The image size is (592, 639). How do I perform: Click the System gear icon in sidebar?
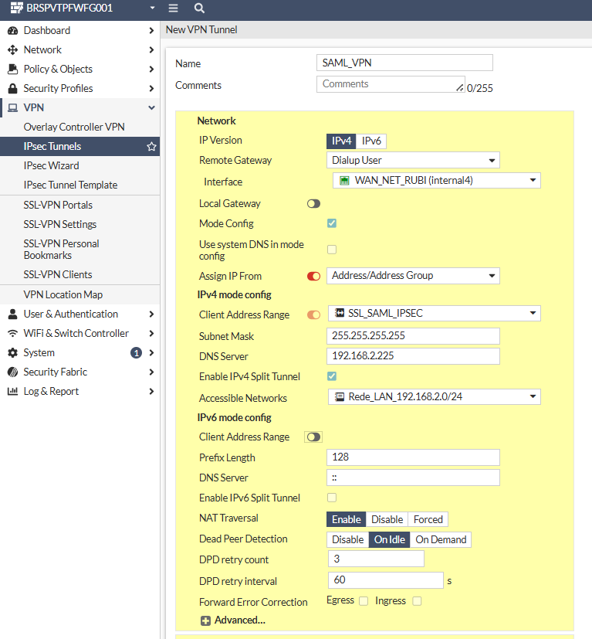(12, 353)
